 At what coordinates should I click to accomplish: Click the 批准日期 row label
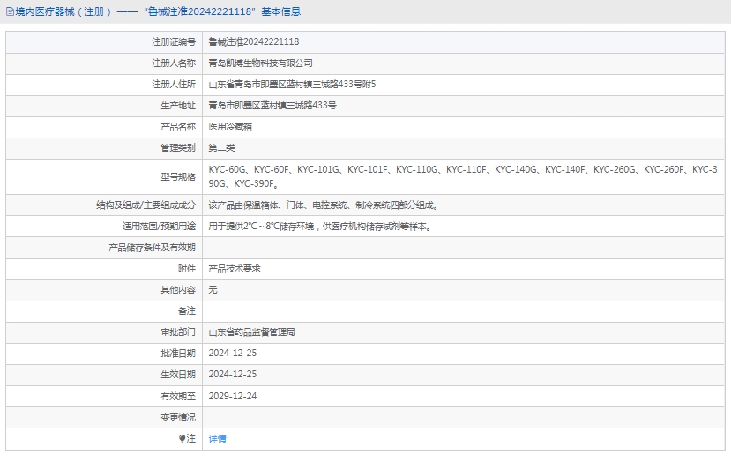coord(178,354)
